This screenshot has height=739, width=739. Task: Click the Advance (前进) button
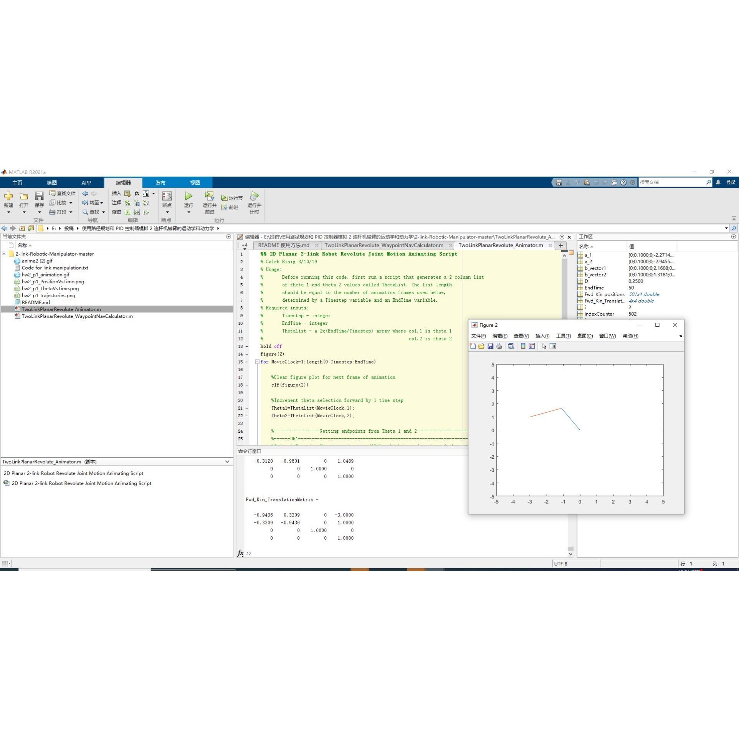230,207
